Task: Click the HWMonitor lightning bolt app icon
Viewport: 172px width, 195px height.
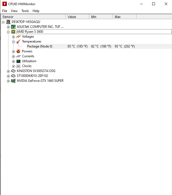Action: [x=5, y=4]
